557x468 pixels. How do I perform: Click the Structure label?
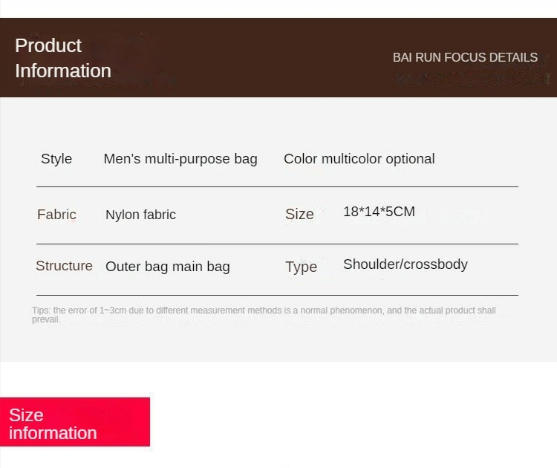click(x=64, y=266)
